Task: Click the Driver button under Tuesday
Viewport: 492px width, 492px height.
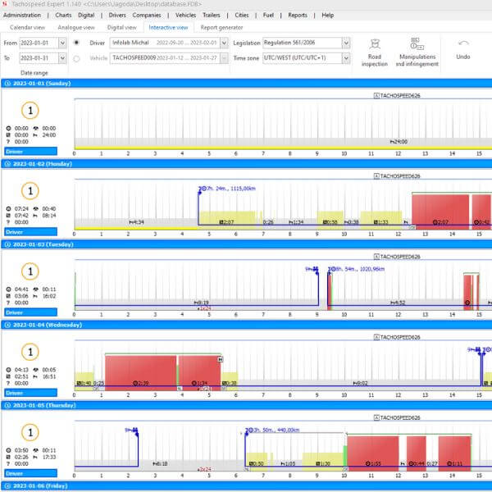Action: 16,312
